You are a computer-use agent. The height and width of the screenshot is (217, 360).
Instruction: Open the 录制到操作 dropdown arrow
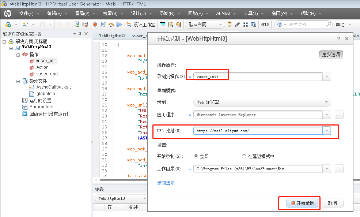click(x=327, y=76)
